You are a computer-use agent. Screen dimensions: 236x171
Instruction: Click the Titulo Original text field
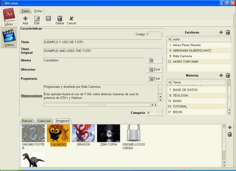pos(103,51)
